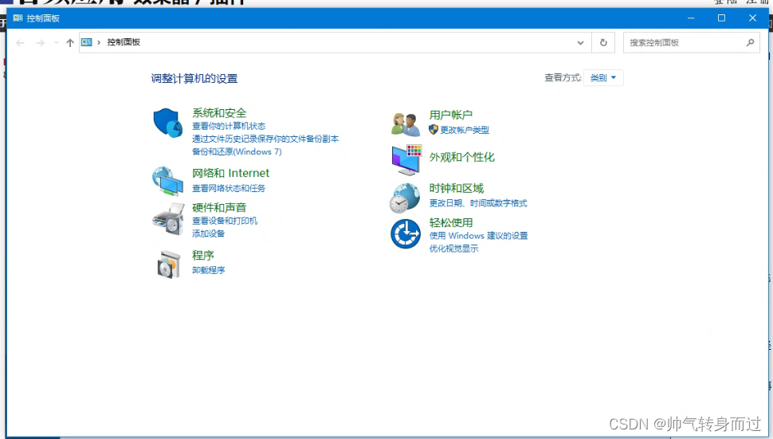Click the Control Panel title bar icon
The width and height of the screenshot is (773, 439).
pos(18,18)
